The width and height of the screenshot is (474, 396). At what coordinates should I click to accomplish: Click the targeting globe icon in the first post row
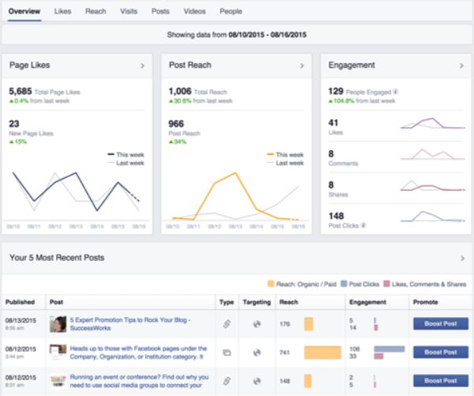(256, 323)
